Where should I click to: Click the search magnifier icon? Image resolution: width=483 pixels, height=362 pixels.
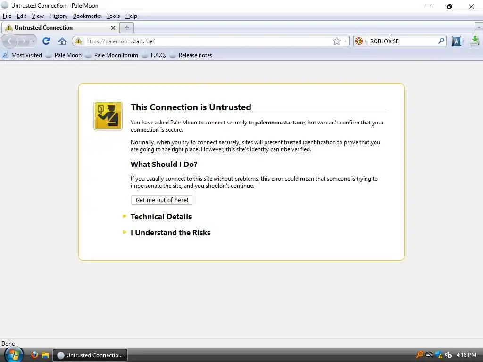click(441, 41)
